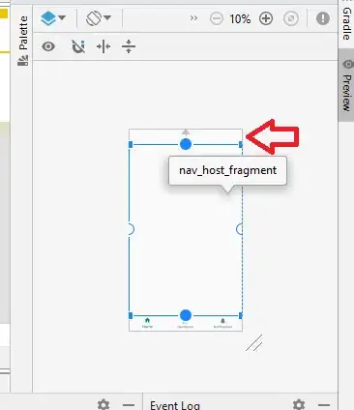354x410 pixels.
Task: Toggle autoconnect to parent magnet icon
Action: (78, 46)
